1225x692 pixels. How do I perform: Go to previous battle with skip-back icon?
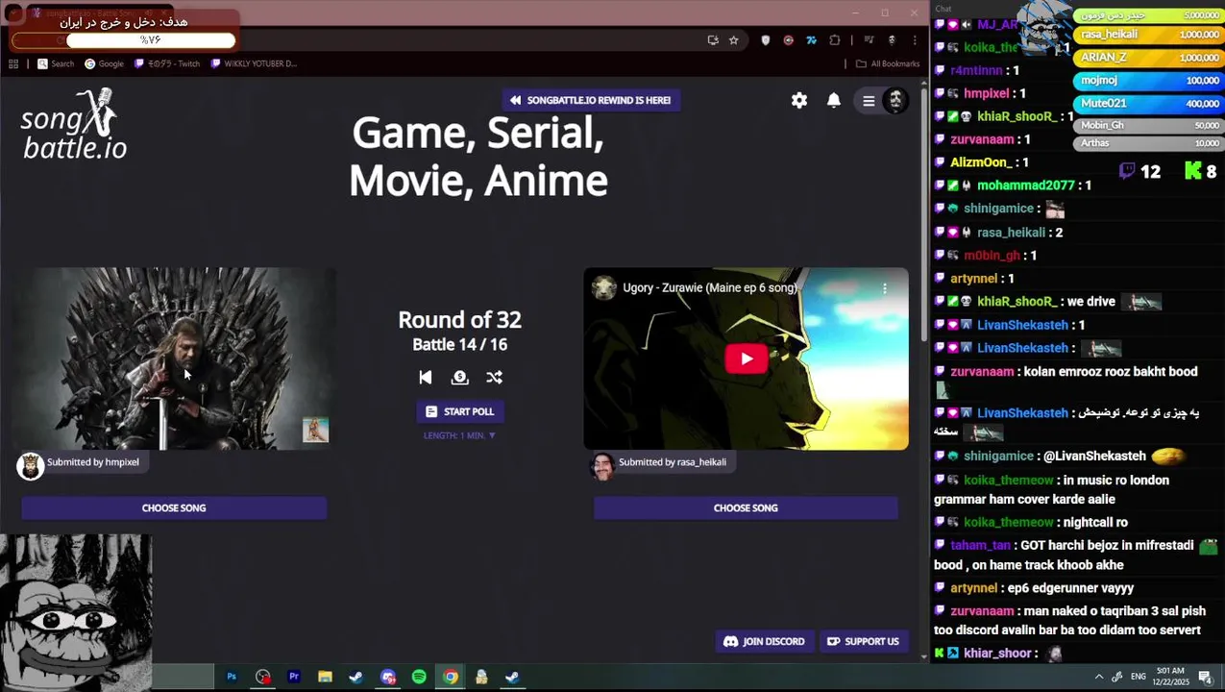point(426,378)
